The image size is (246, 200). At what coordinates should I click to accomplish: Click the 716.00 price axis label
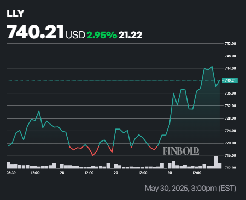(x=230, y=156)
